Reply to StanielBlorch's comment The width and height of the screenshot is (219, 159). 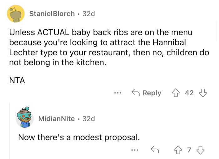147,93
